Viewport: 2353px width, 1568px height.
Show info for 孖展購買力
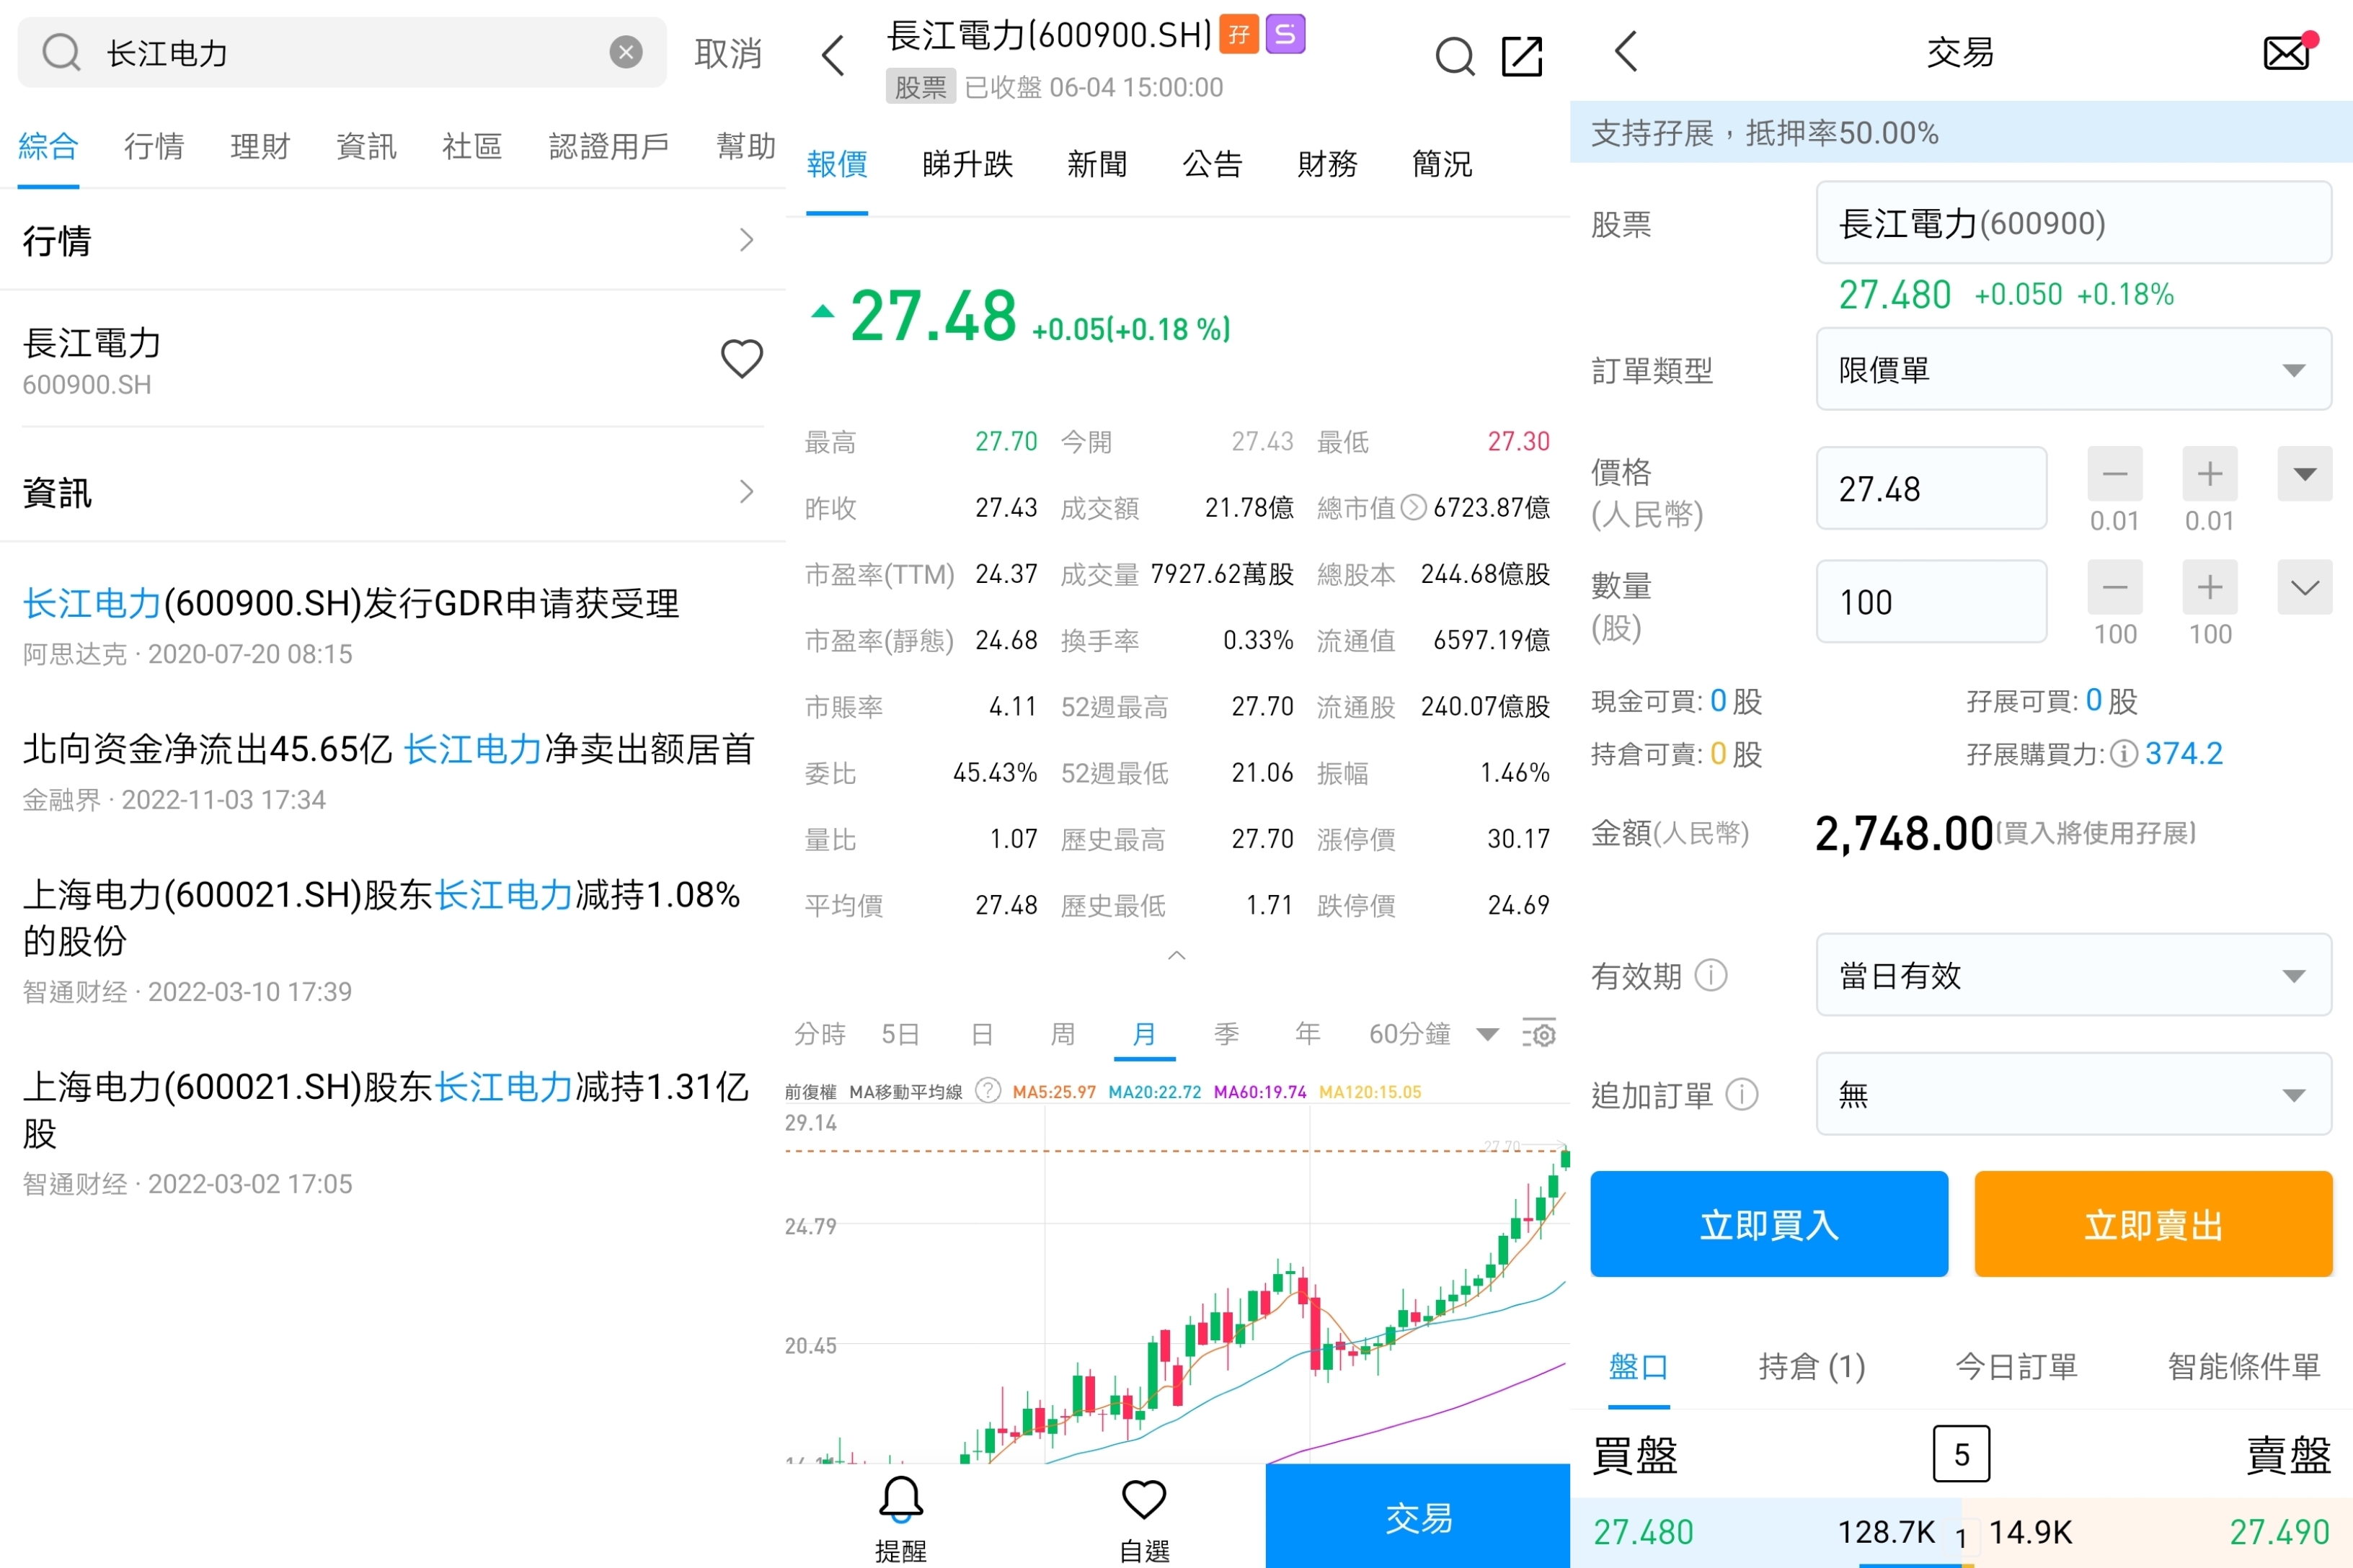click(2124, 753)
